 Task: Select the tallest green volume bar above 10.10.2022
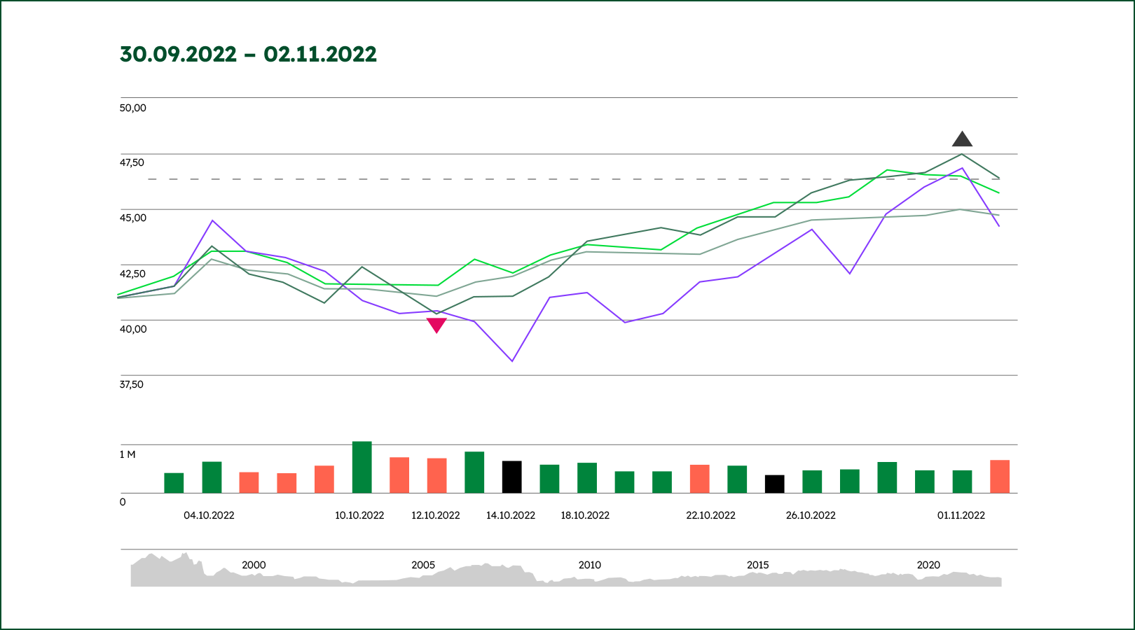tap(362, 467)
